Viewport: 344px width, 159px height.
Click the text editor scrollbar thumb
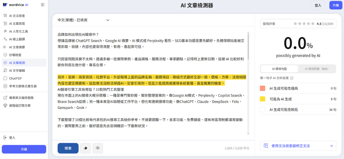[248, 46]
